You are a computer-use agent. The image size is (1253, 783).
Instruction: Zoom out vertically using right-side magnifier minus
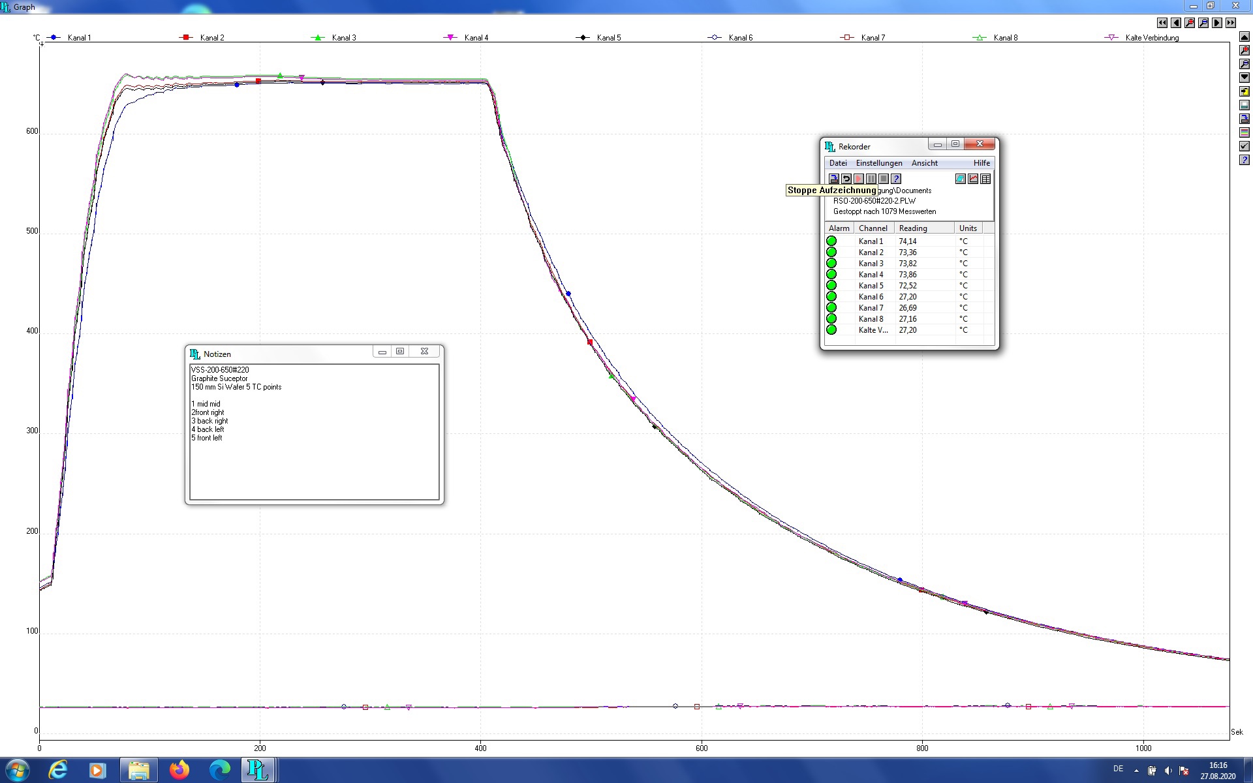coord(1245,64)
